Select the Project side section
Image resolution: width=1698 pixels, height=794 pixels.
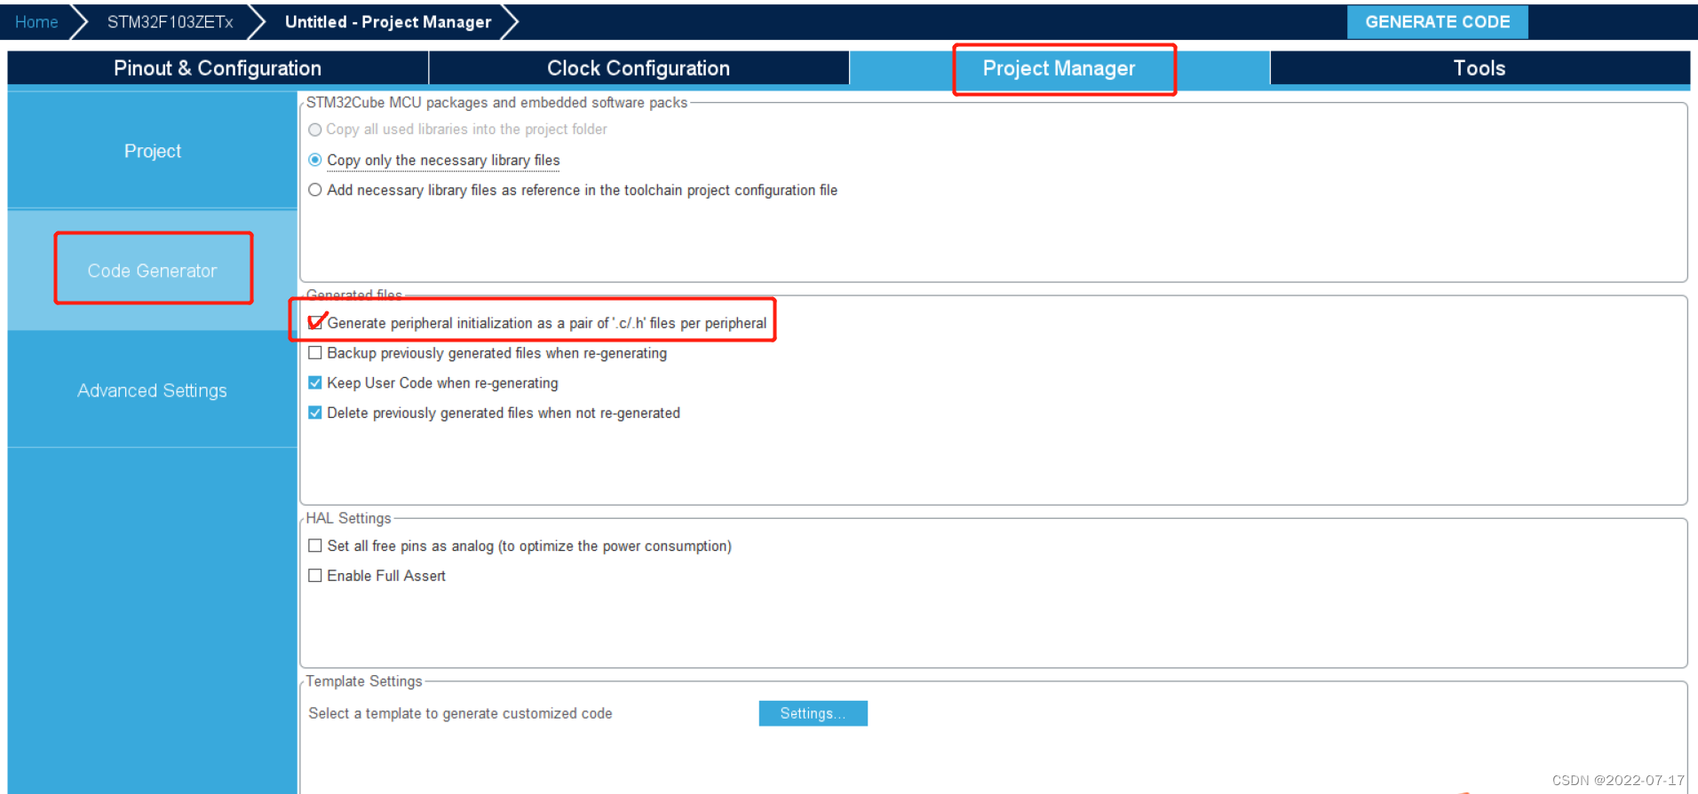[x=153, y=151]
